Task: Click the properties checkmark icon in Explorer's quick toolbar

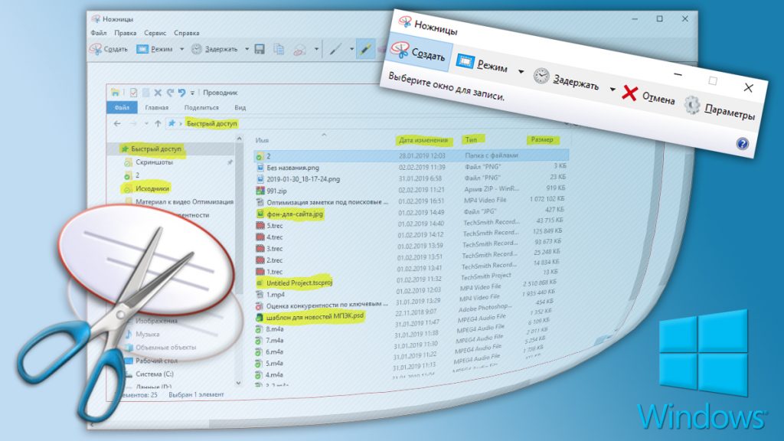Action: [133, 93]
